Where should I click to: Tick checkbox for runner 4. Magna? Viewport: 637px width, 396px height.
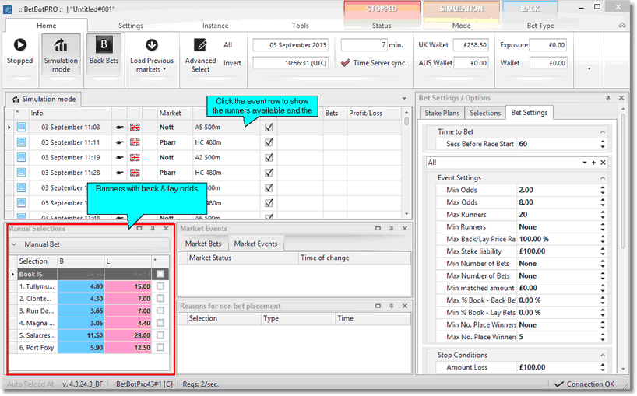click(160, 323)
